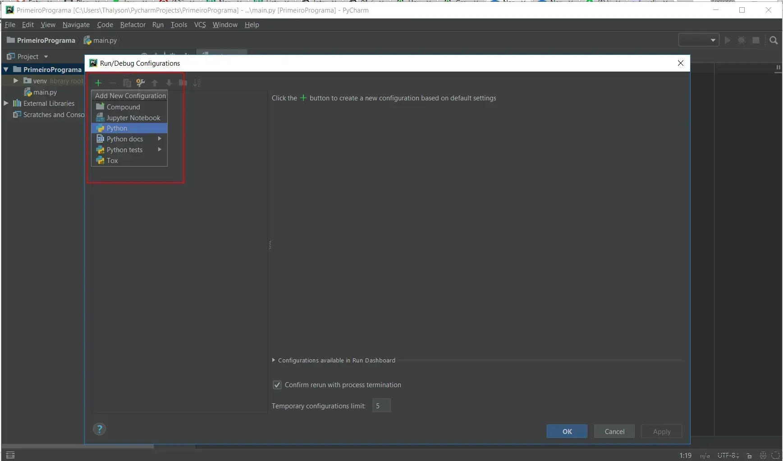Viewport: 783px width, 461px height.
Task: Click the green plus Add New Configuration icon
Action: tap(98, 83)
